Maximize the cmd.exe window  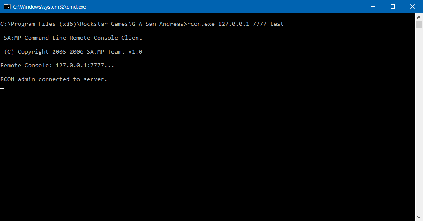(393, 7)
